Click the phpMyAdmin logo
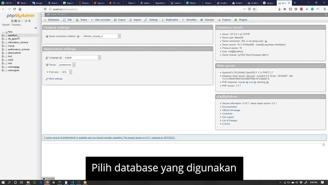The height and width of the screenshot is (185, 328). coord(20,15)
